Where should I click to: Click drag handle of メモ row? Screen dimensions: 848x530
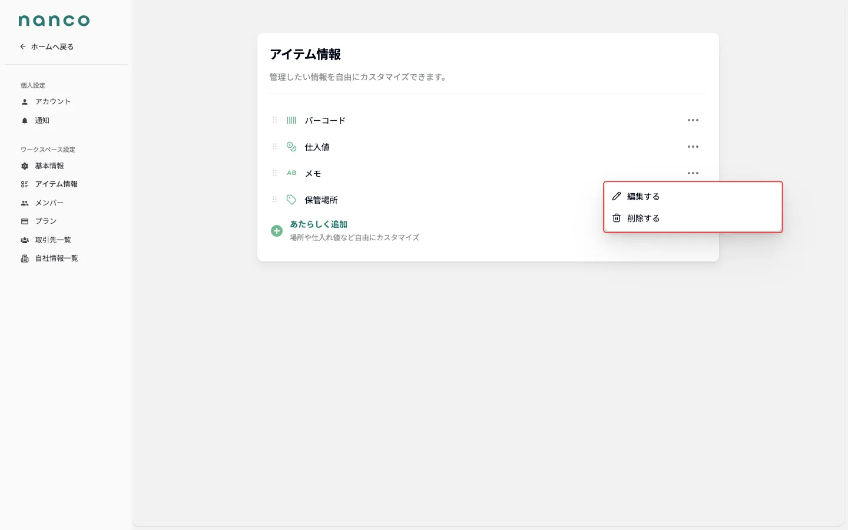point(274,173)
